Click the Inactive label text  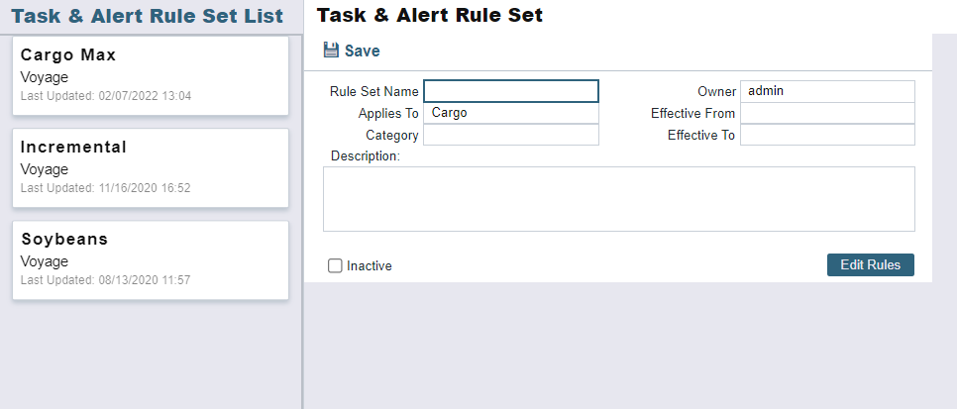click(x=370, y=265)
